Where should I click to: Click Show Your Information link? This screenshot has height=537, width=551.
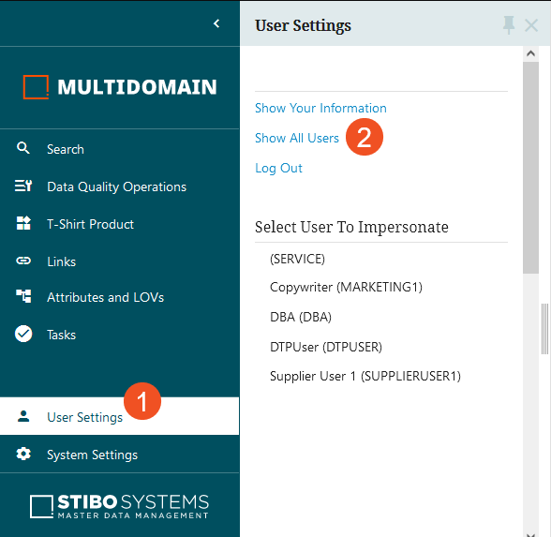320,108
